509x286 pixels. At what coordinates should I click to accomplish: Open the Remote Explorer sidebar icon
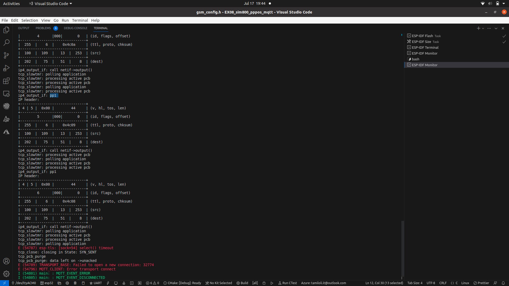(6, 93)
